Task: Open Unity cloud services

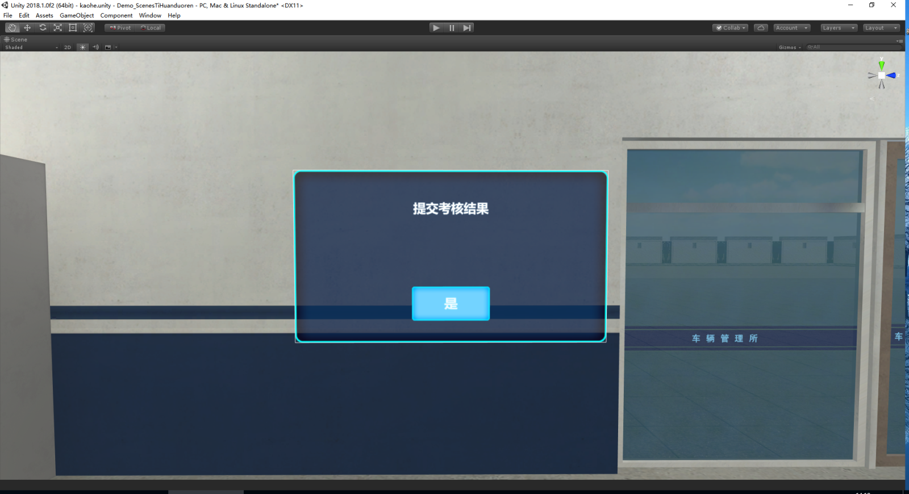Action: click(x=761, y=28)
